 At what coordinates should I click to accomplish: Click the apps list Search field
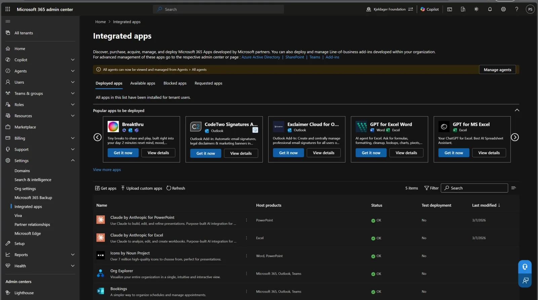[474, 188]
